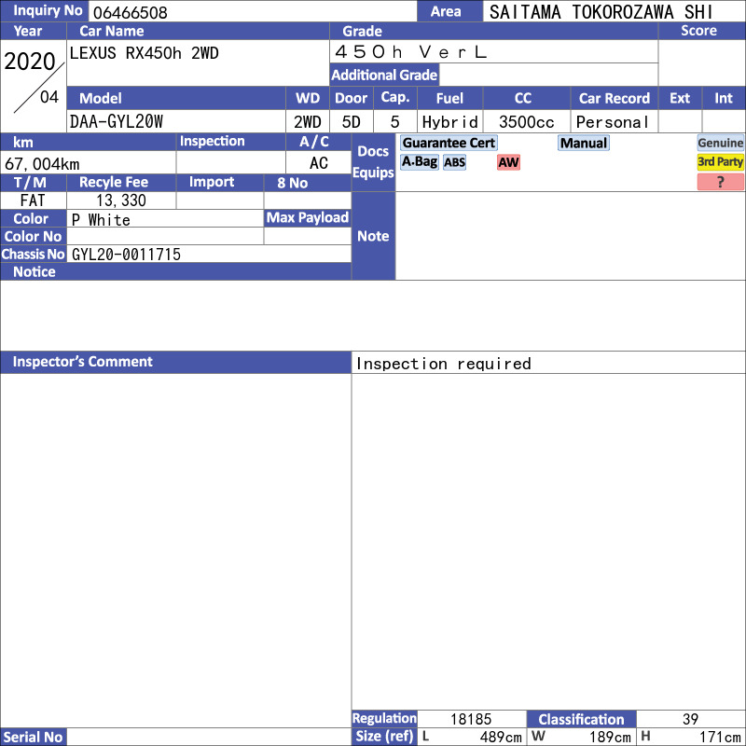Click the Guarantee Cert badge

pyautogui.click(x=449, y=143)
